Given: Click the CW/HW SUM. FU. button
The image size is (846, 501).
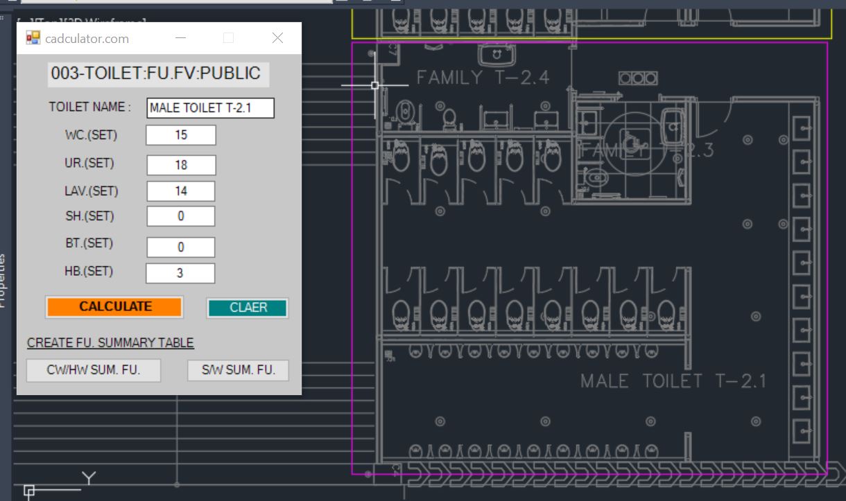Looking at the screenshot, I should pos(94,370).
